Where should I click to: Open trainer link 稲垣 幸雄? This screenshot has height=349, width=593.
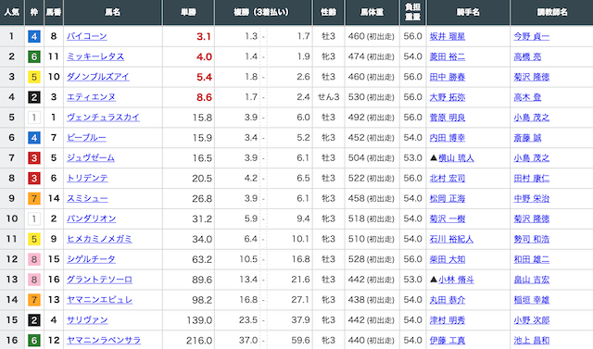coord(531,300)
